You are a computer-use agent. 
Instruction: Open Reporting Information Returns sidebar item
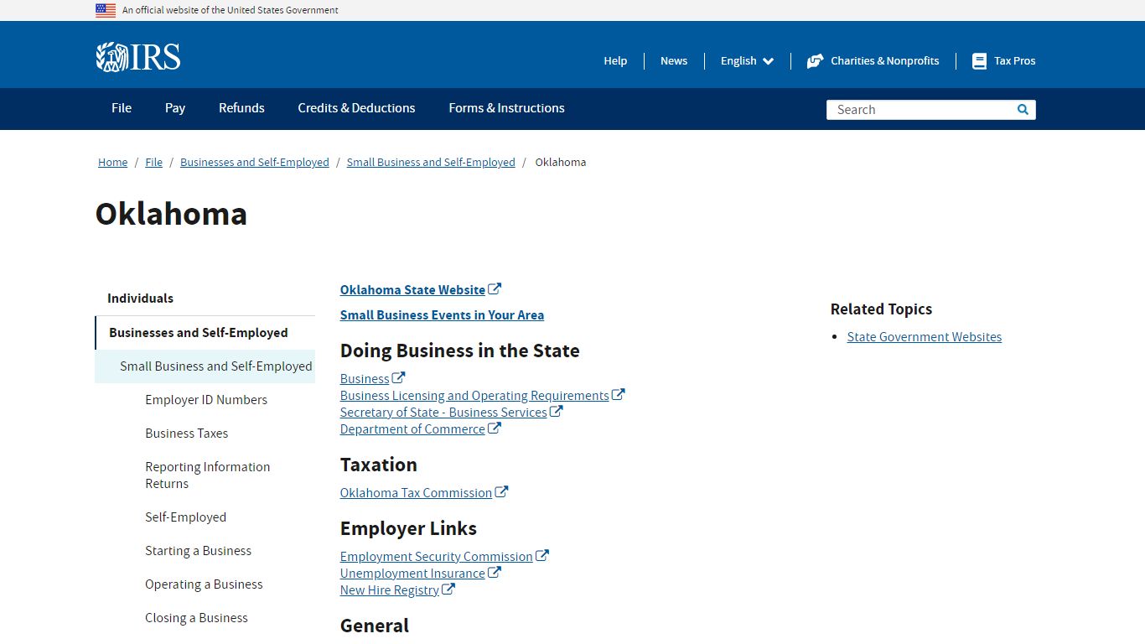(x=207, y=475)
